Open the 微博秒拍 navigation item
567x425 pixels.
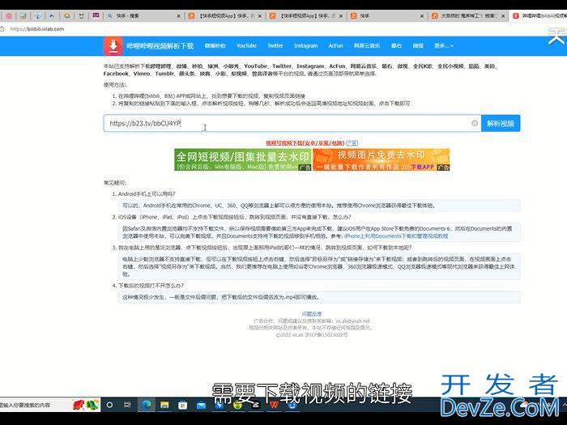pos(215,46)
